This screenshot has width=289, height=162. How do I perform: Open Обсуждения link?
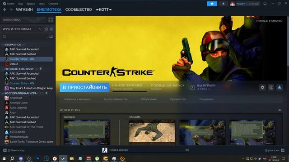coord(149,99)
